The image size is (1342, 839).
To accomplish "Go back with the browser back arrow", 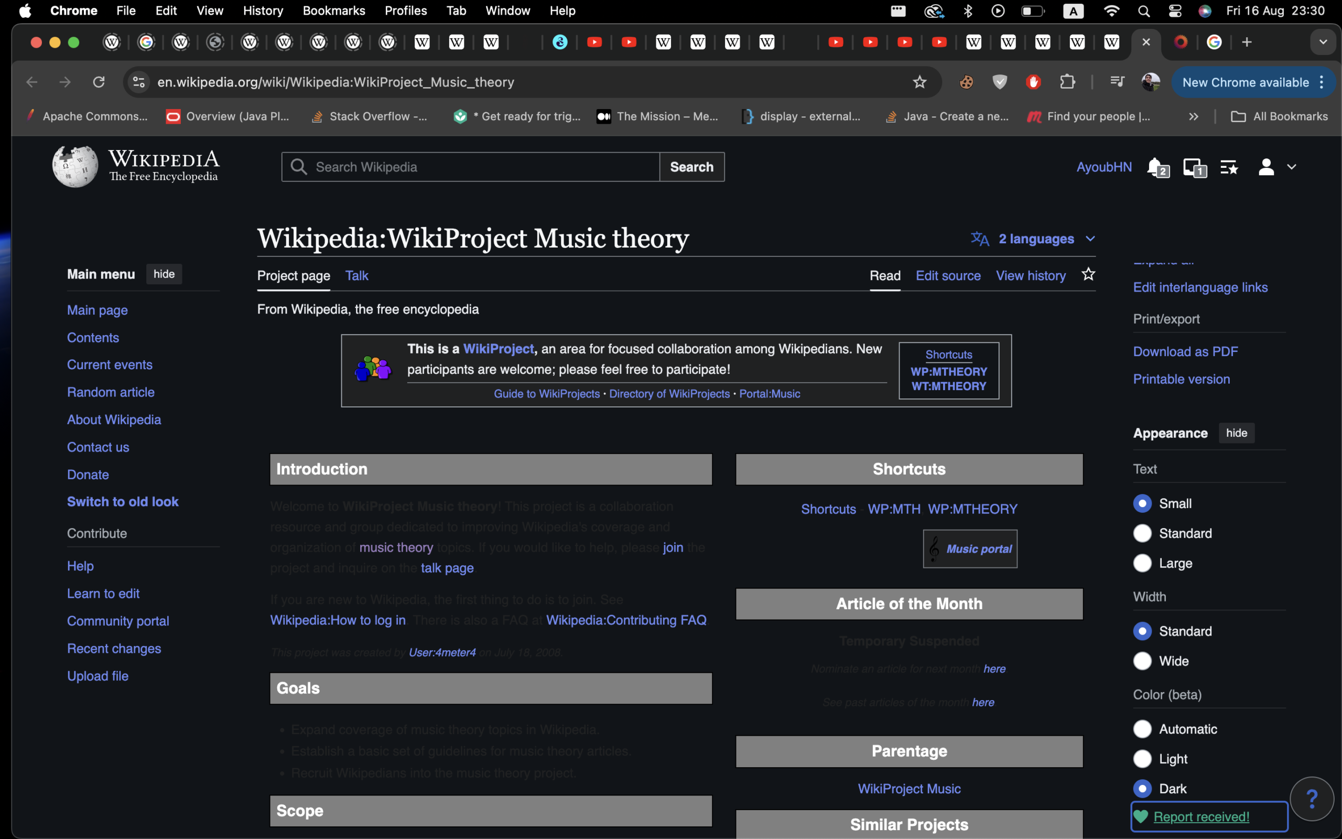I will click(32, 82).
